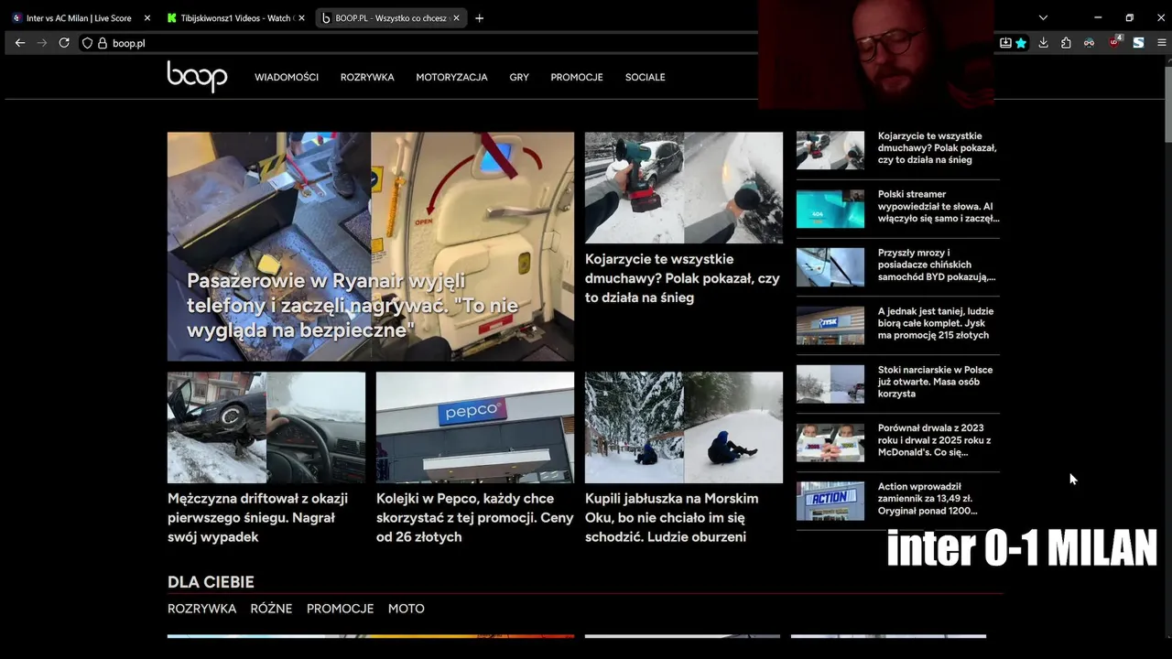Click the browser back arrow
Viewport: 1172px width, 659px height.
point(20,43)
